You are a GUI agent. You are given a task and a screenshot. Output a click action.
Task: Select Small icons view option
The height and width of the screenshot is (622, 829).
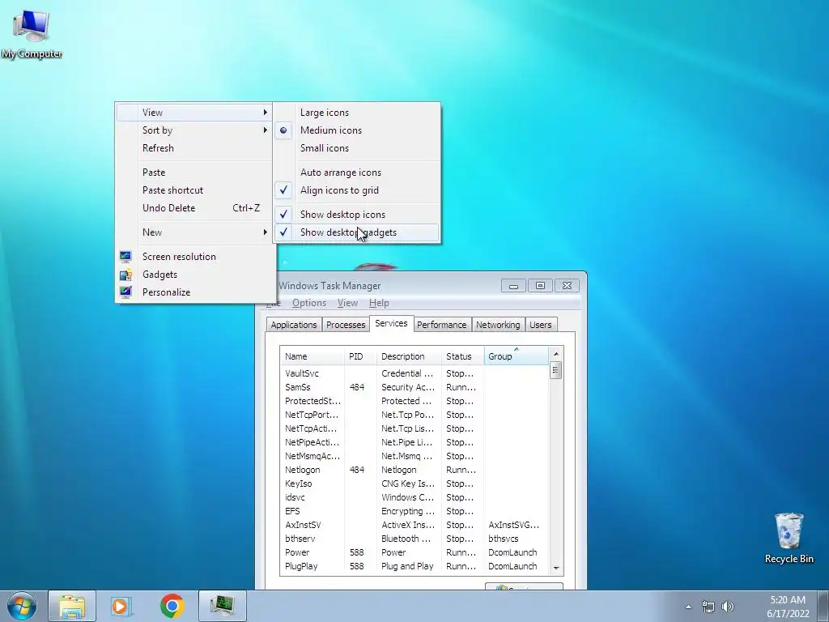tap(357, 148)
